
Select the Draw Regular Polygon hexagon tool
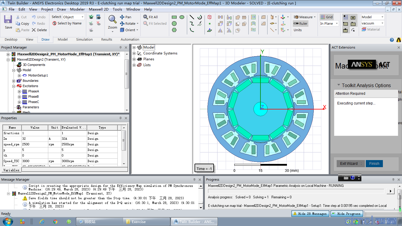174,30
